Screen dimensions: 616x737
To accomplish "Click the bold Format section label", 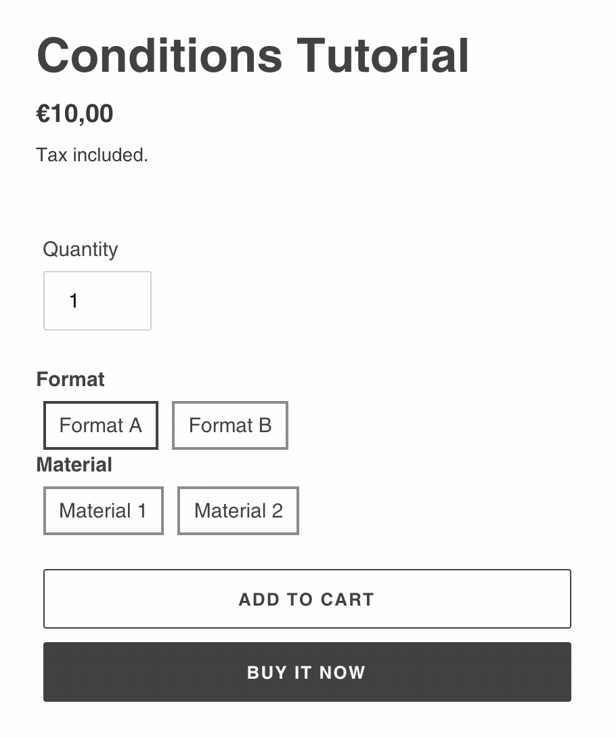I will [x=70, y=379].
